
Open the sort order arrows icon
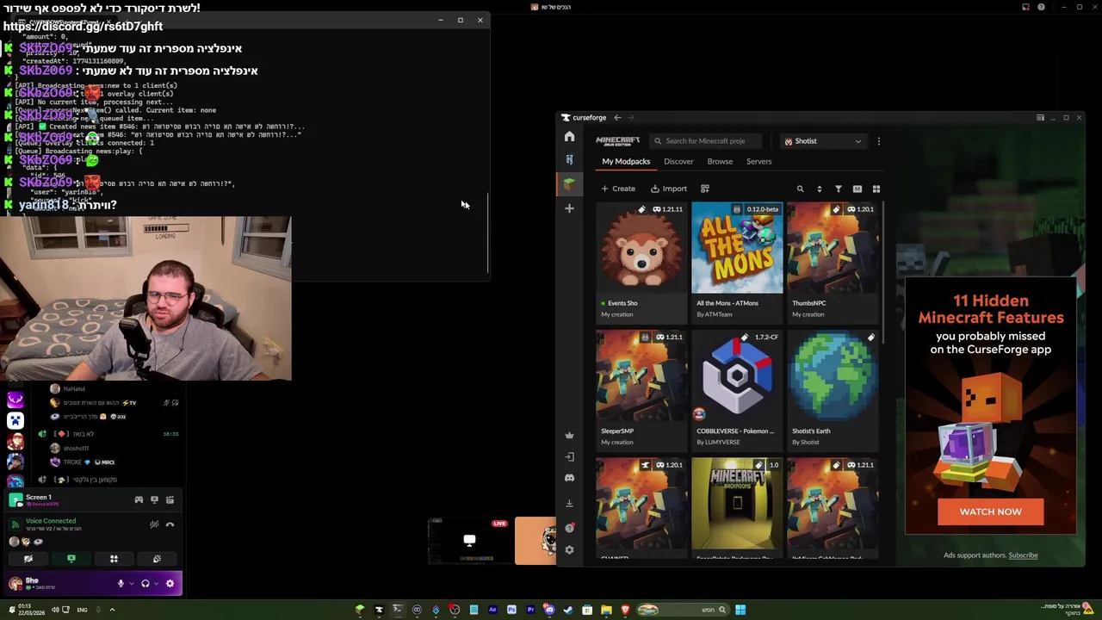click(819, 189)
